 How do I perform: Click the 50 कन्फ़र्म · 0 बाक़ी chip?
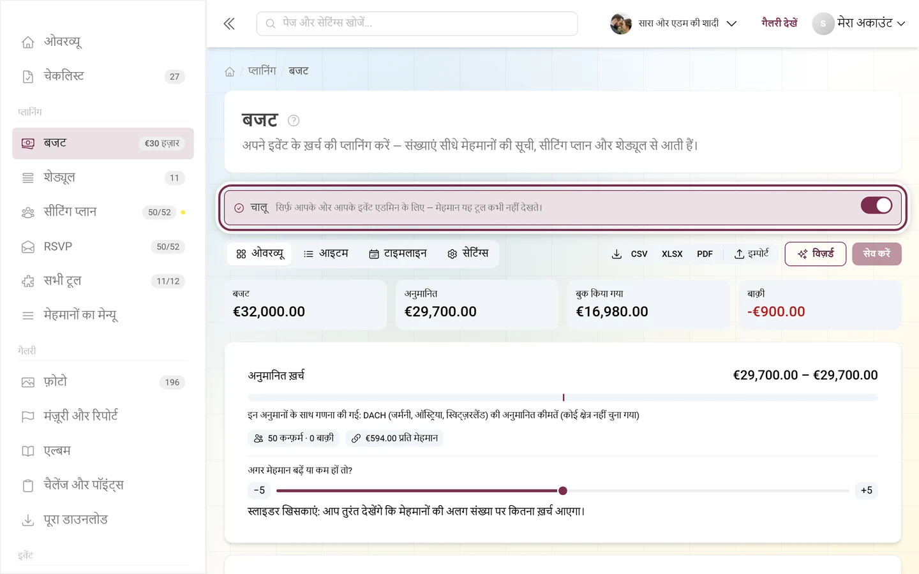pyautogui.click(x=294, y=438)
